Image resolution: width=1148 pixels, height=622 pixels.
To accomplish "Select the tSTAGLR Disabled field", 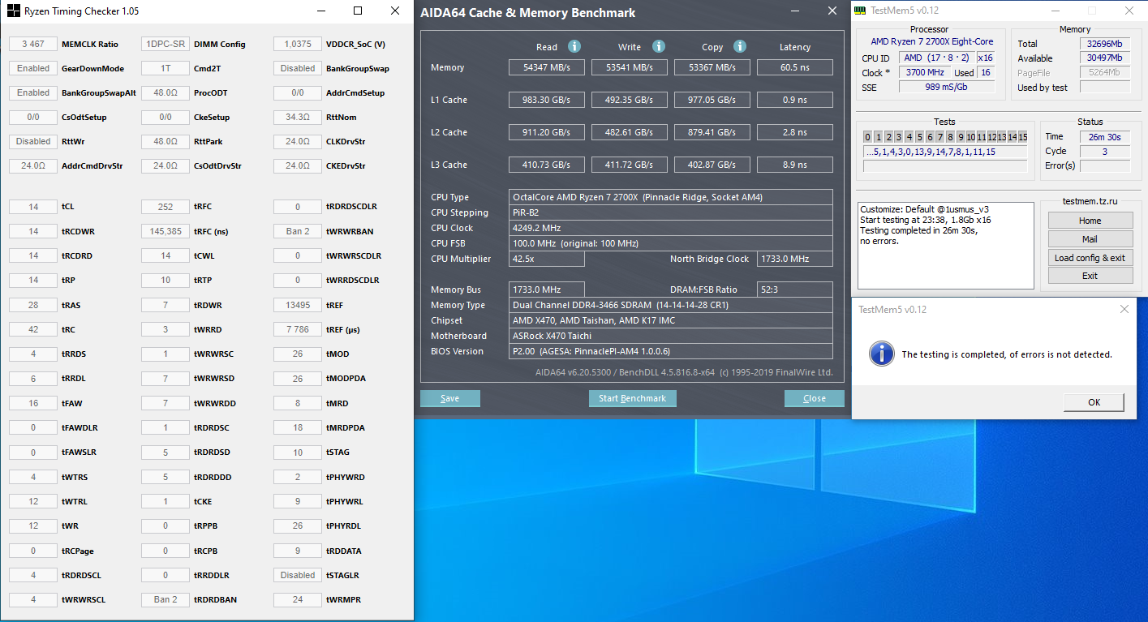I will click(x=298, y=575).
